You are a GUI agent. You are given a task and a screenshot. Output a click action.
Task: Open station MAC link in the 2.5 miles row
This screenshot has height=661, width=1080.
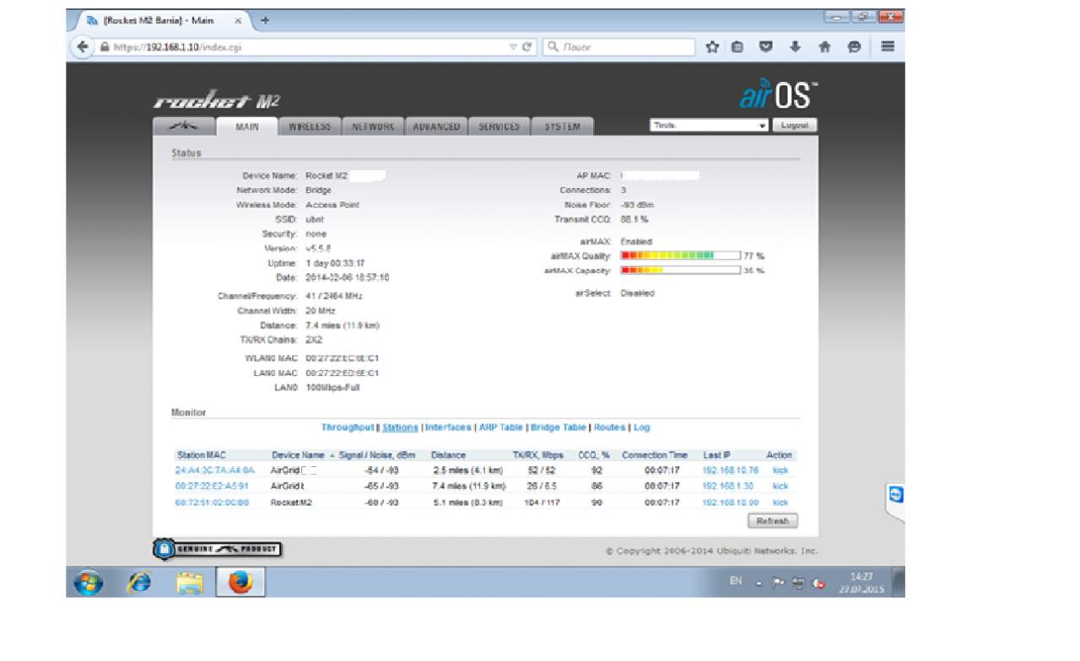tap(214, 470)
